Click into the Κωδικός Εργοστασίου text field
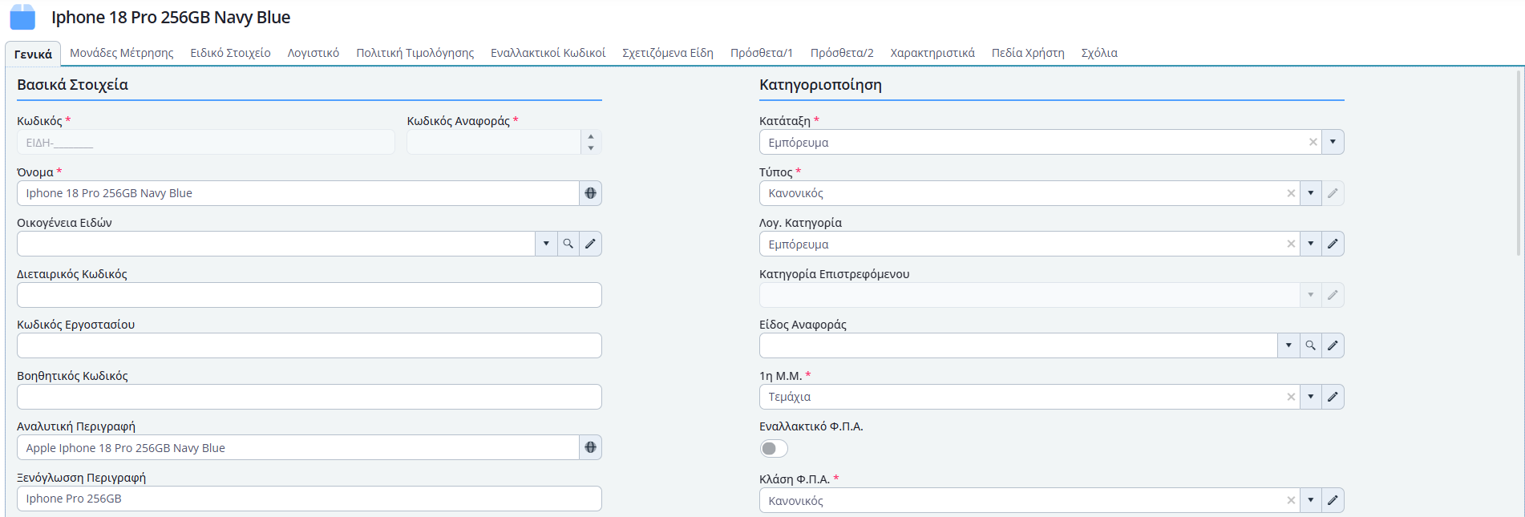1525x517 pixels. point(309,345)
